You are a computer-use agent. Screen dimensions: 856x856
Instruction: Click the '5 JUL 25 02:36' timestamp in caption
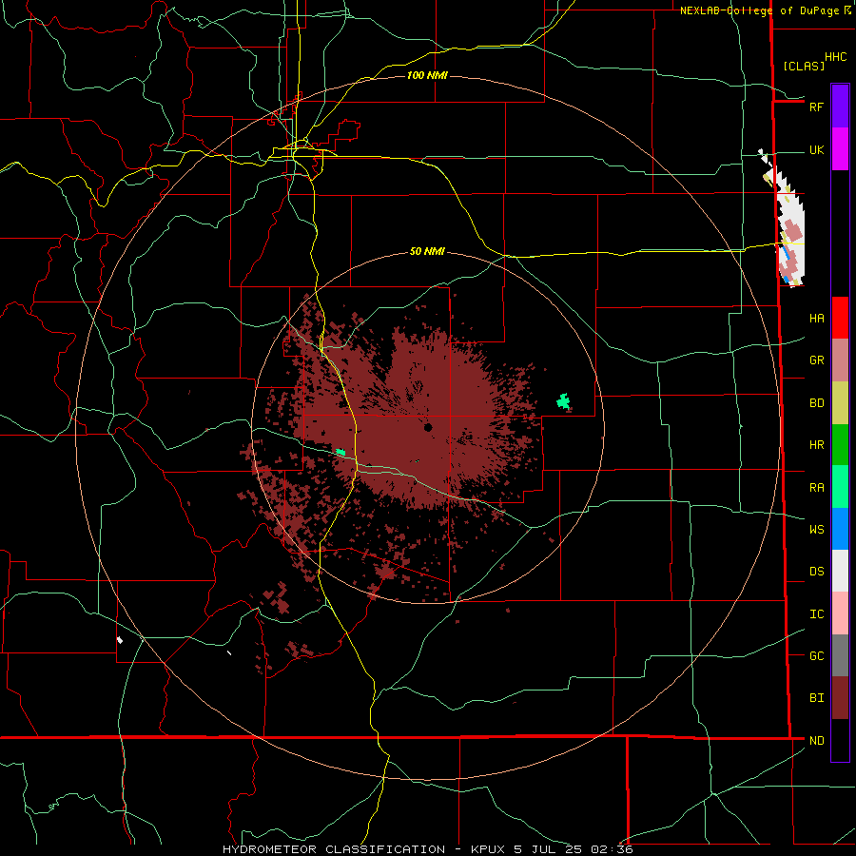[x=574, y=849]
